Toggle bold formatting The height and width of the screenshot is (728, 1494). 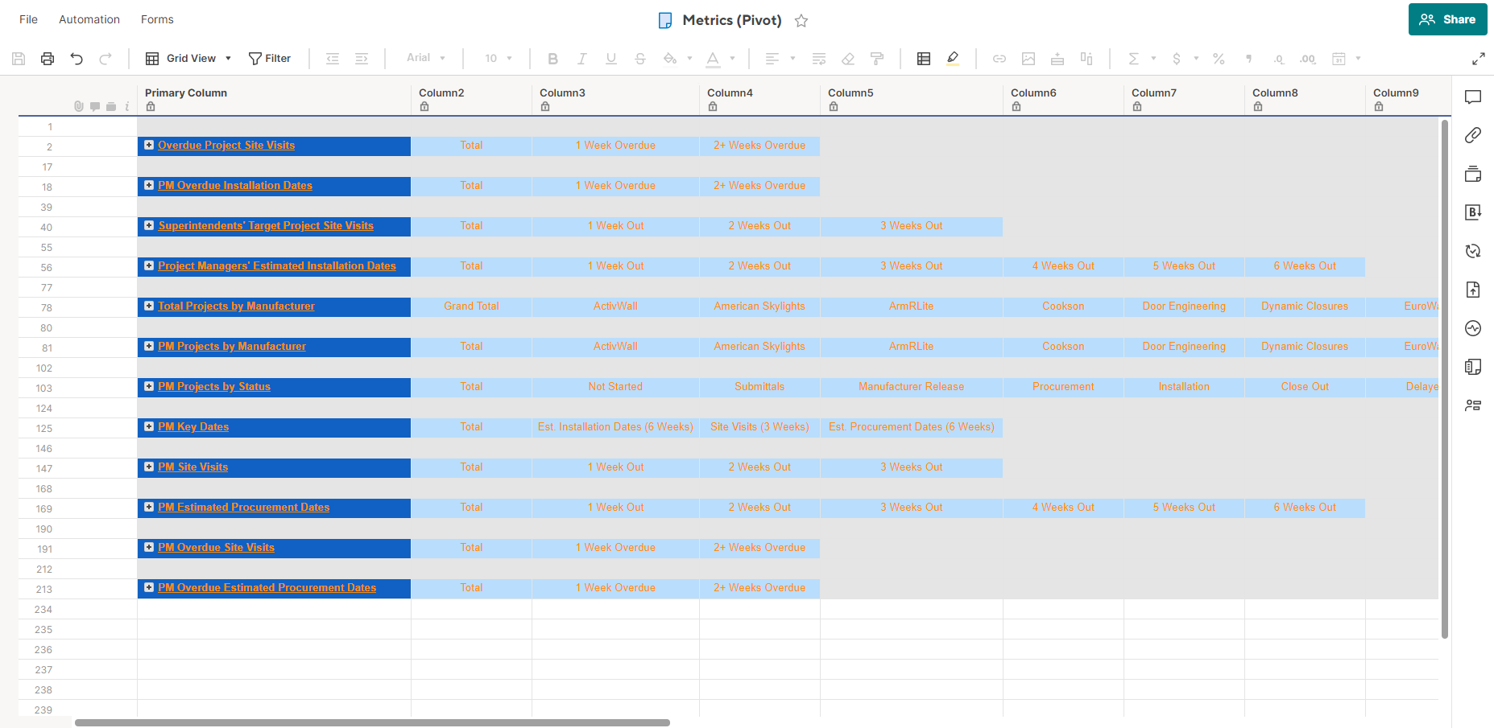[x=552, y=59]
